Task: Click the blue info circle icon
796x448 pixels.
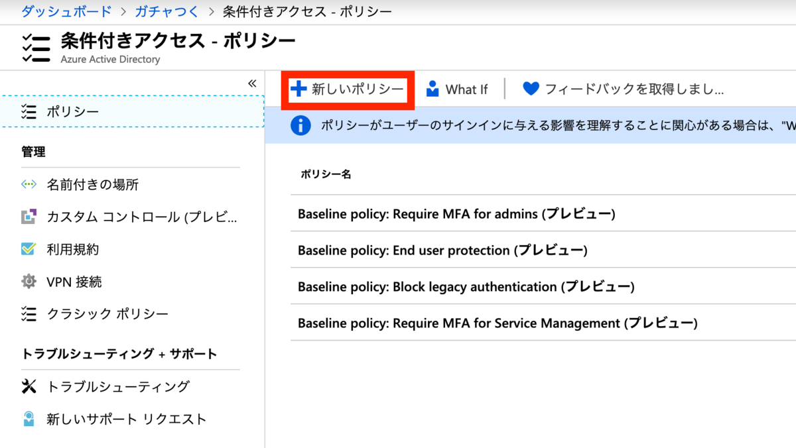Action: click(x=301, y=125)
